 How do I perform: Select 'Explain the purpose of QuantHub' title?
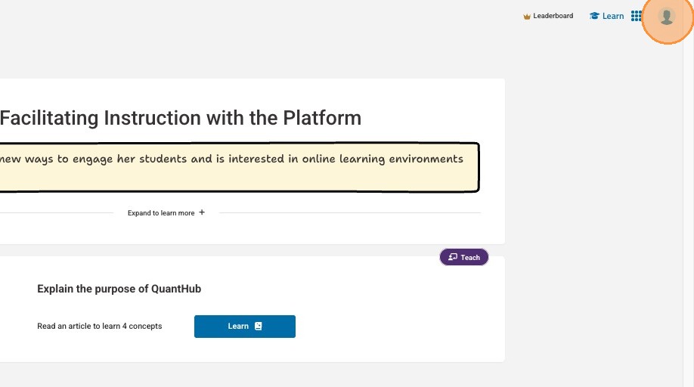coord(119,289)
